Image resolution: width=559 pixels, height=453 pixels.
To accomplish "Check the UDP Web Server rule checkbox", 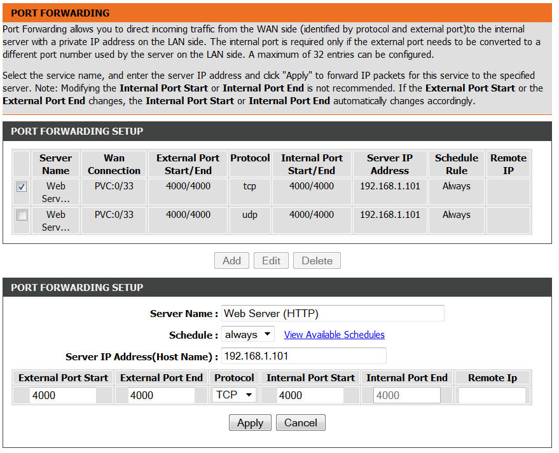I will [x=22, y=215].
